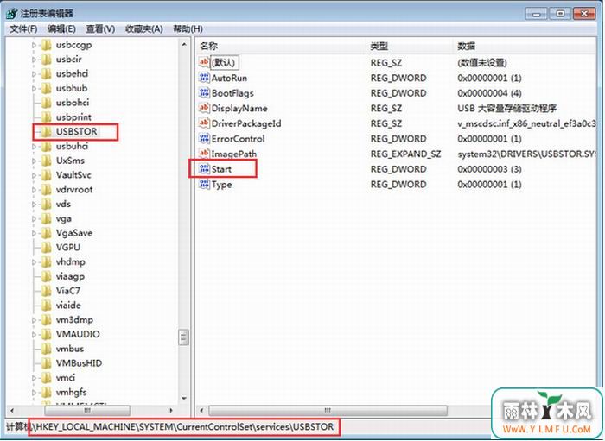Viewport: 605px width, 441px height.
Task: Maximize the Registry Editor window
Action: click(x=560, y=14)
